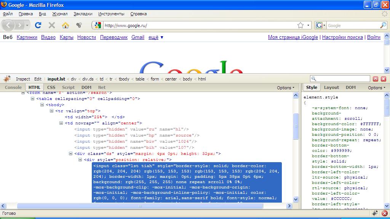The height and width of the screenshot is (219, 390).
Task: Open the Вид menu
Action: 42,14
